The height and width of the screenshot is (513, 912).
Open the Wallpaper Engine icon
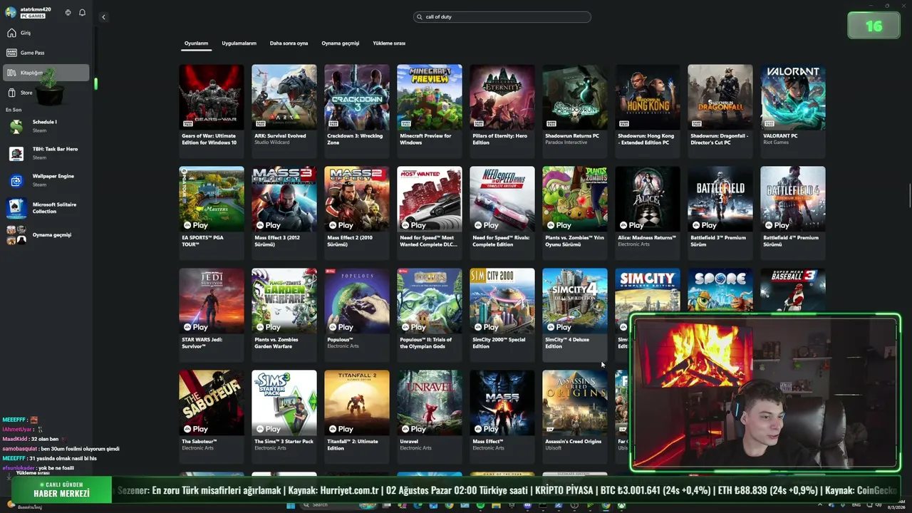click(16, 180)
